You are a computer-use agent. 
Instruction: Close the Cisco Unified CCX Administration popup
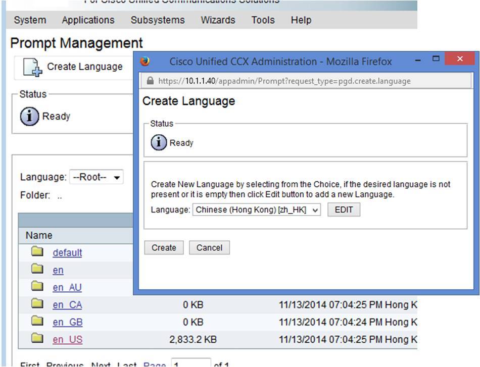click(x=460, y=59)
